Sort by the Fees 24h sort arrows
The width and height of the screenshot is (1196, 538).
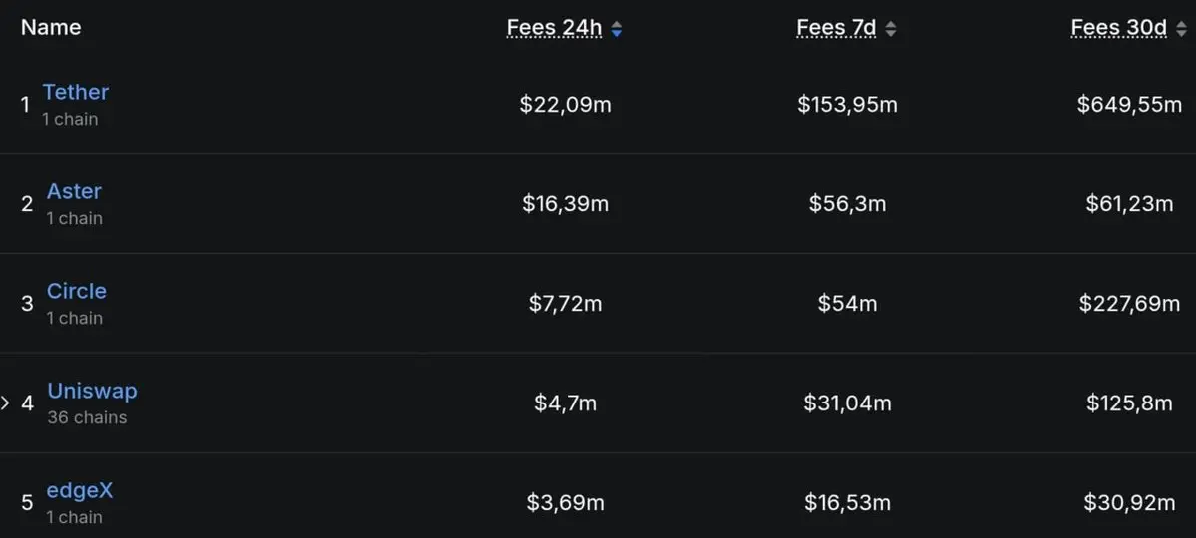click(617, 29)
